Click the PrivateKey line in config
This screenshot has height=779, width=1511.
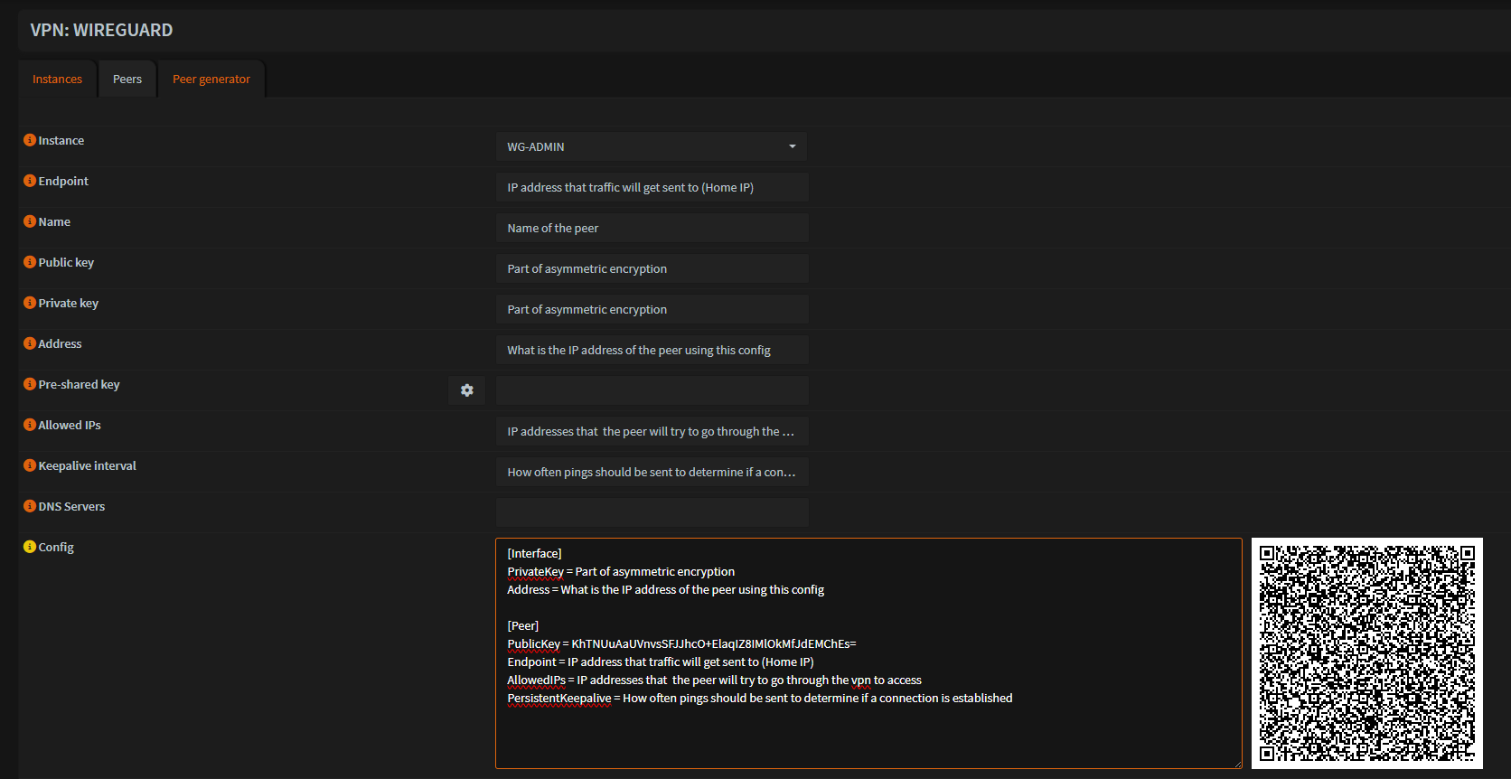(621, 571)
